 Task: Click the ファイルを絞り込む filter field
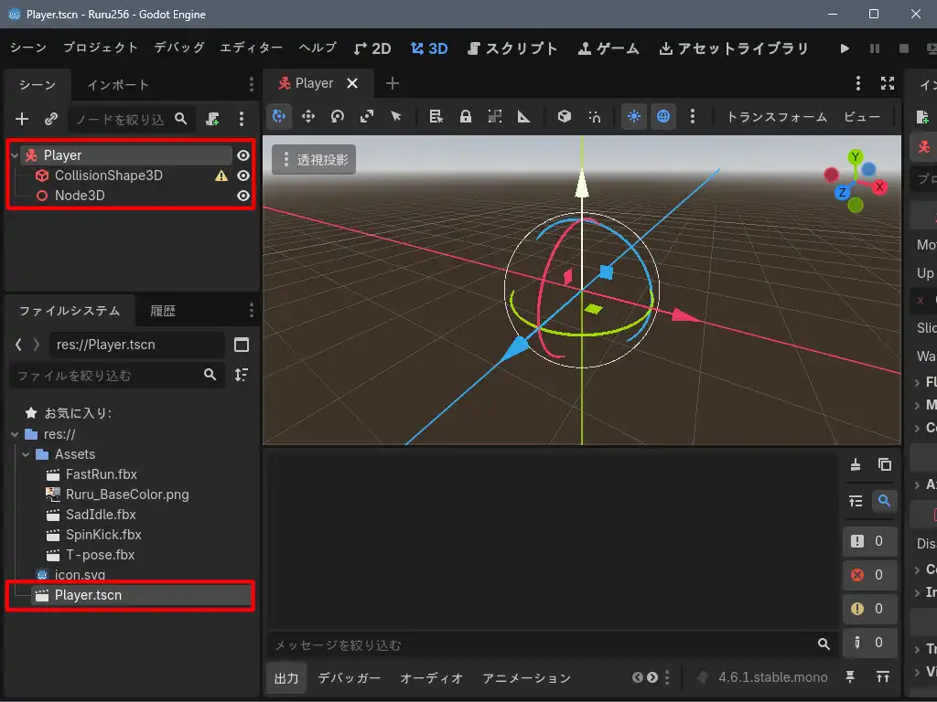pos(105,376)
